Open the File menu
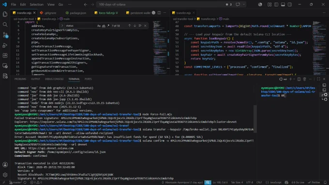Screen dimensions: 329x185 coord(14,4)
